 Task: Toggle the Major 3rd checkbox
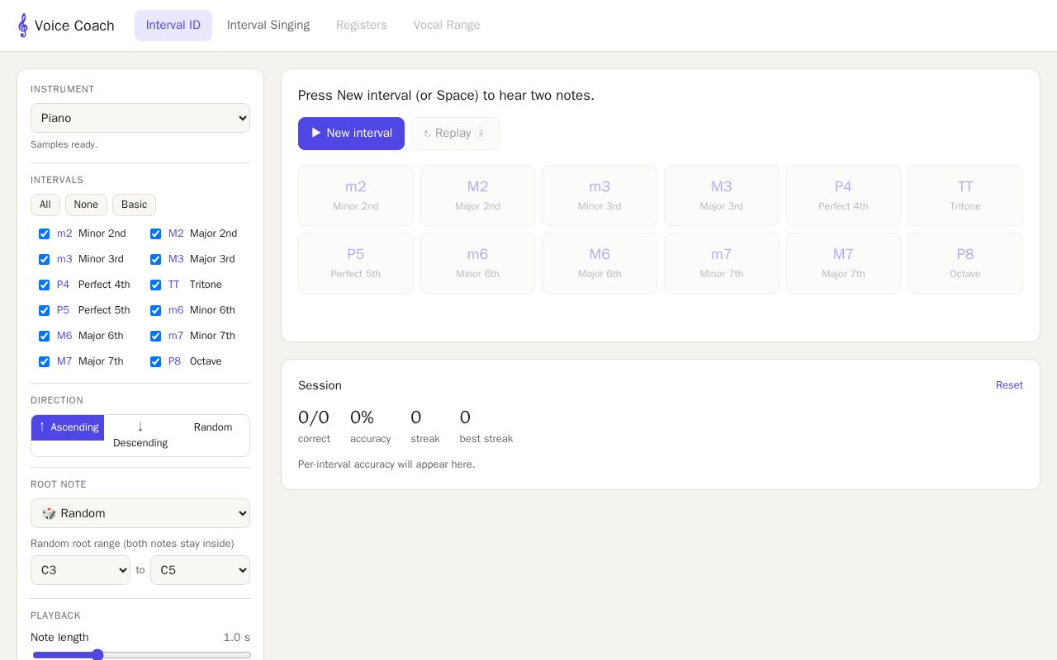[x=155, y=259]
